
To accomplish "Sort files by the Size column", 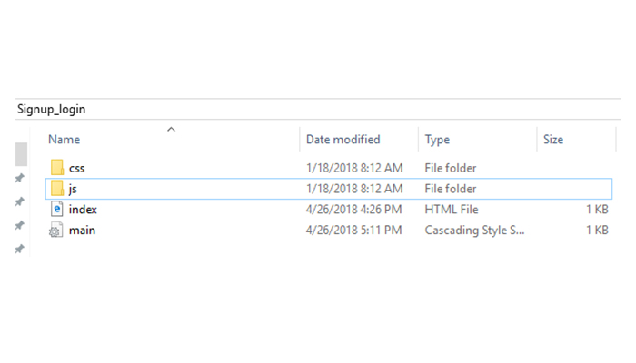I will click(x=552, y=140).
